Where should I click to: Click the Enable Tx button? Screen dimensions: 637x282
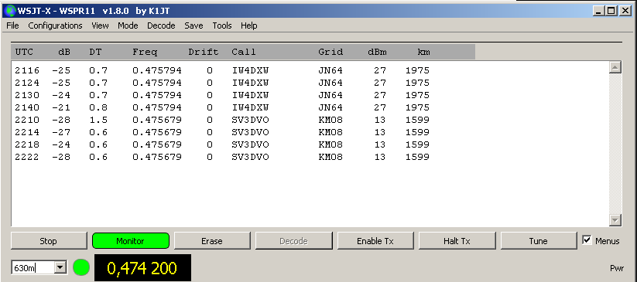(x=375, y=241)
